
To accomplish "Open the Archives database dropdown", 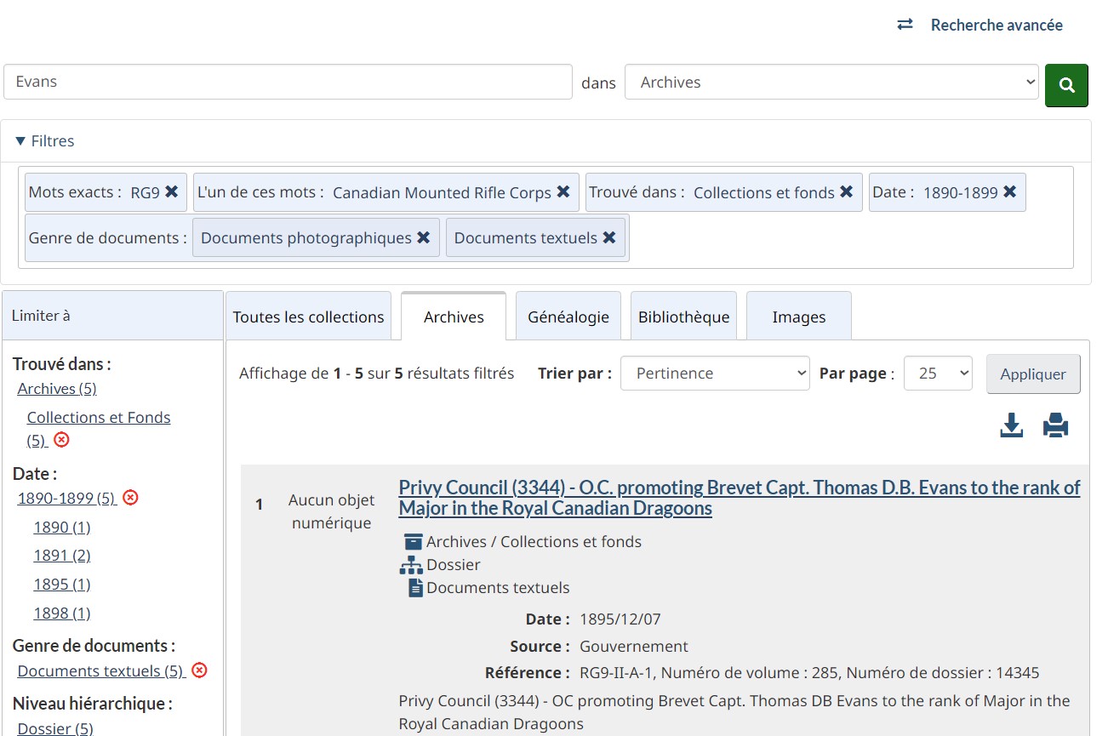I will tap(831, 83).
